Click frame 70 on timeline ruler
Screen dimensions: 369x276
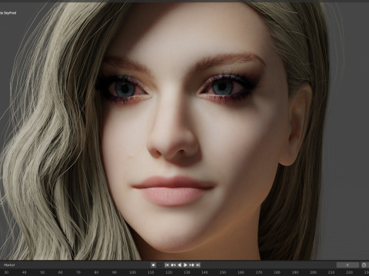(x=78, y=272)
